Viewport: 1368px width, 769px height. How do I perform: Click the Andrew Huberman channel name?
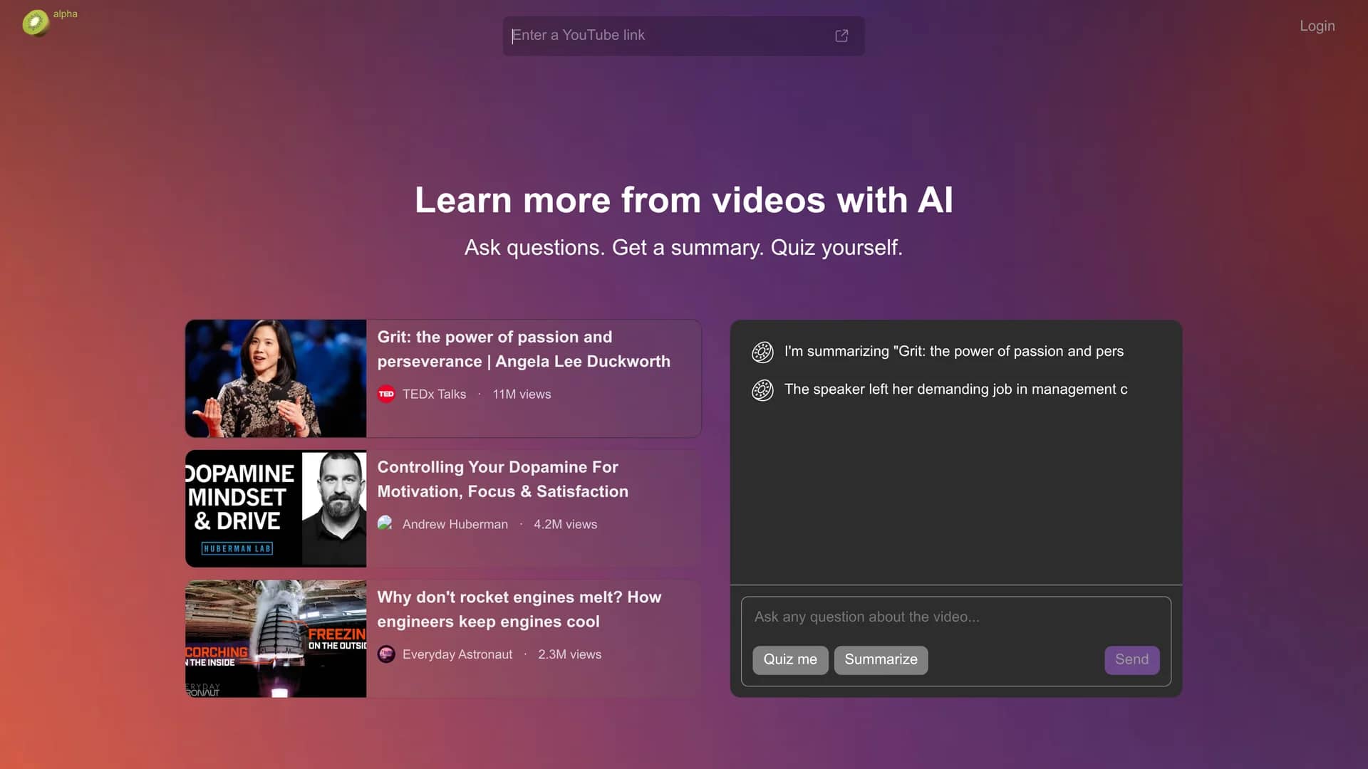click(x=455, y=524)
